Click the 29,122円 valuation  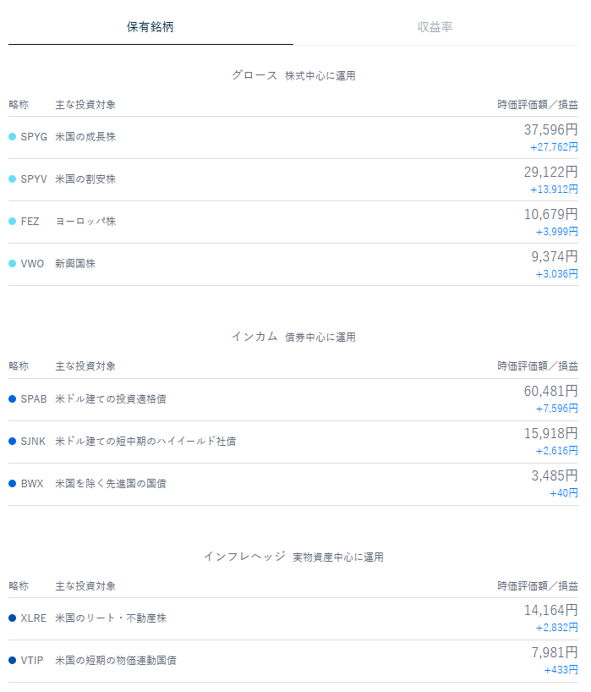[x=551, y=172]
